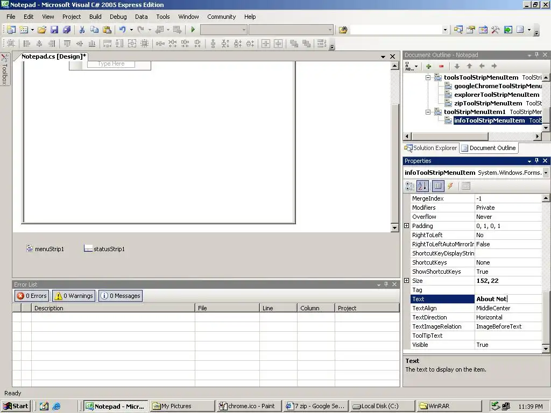Click the Align Lefts layout icon
This screenshot has width=551, height=413.
(27, 44)
